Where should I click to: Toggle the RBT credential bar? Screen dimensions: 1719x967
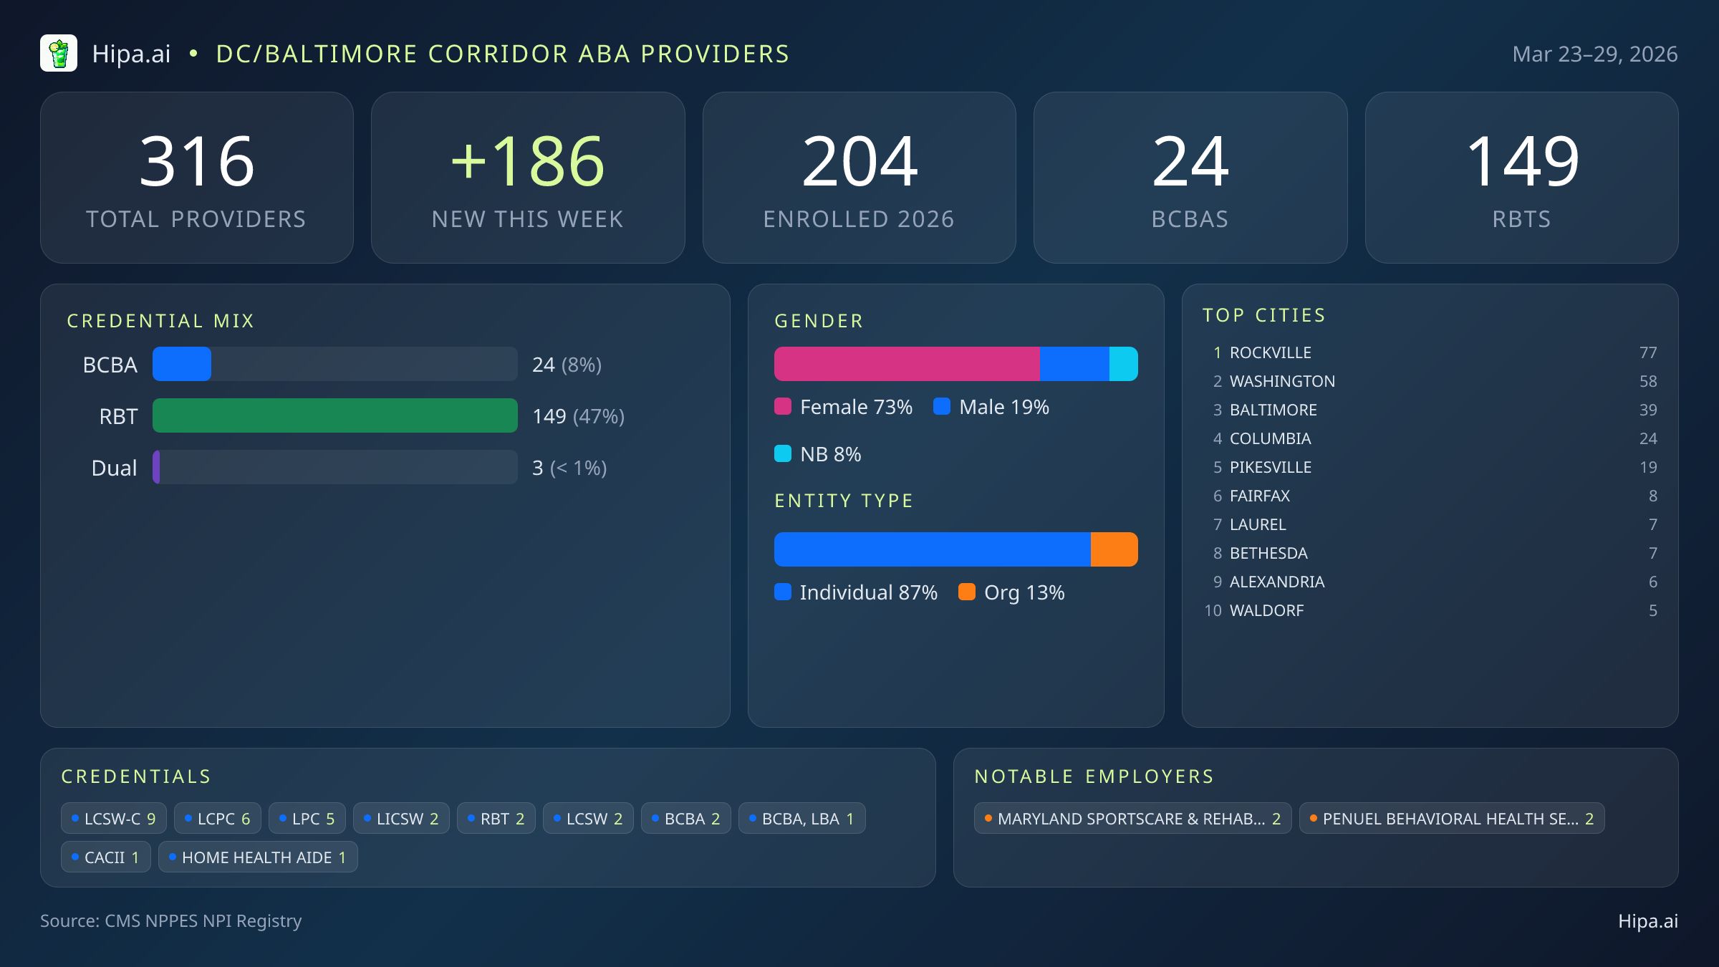334,415
